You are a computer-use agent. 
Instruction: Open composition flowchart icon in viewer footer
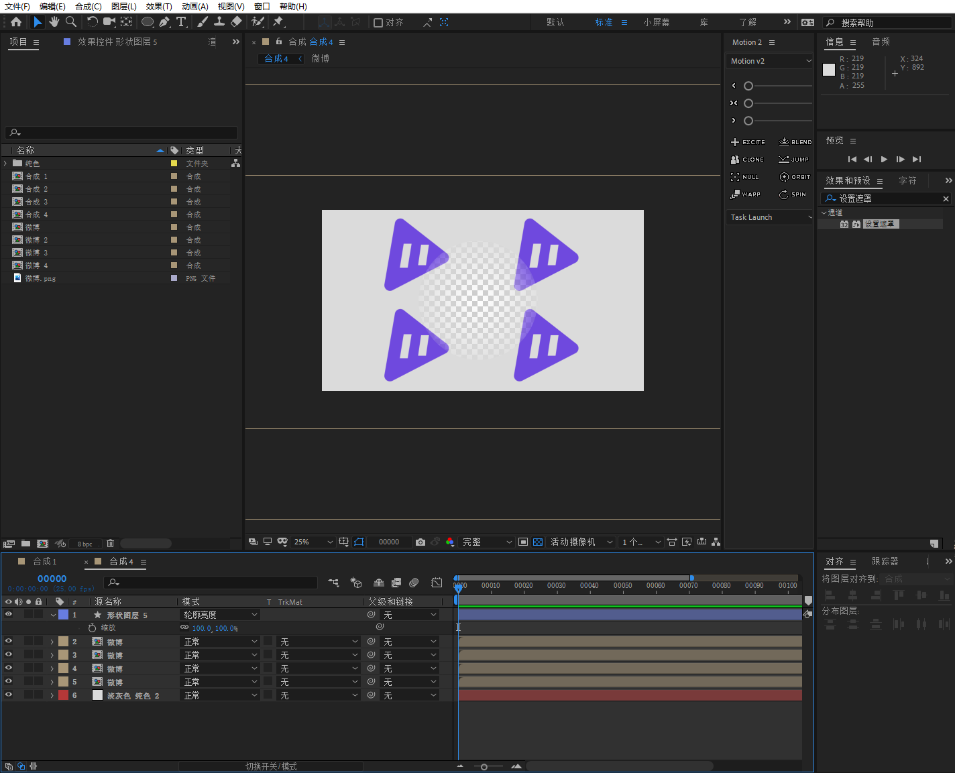coord(716,542)
